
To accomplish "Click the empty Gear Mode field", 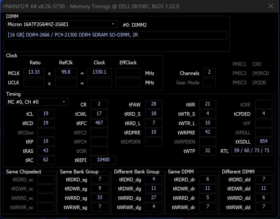I will 209,82.
